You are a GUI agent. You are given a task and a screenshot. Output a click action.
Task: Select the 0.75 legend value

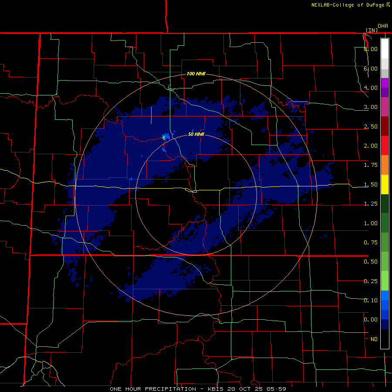coord(371,243)
